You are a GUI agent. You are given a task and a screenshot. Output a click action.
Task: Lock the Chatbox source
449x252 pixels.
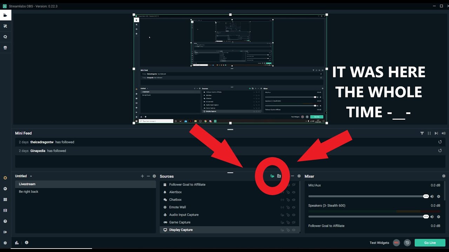(x=288, y=200)
